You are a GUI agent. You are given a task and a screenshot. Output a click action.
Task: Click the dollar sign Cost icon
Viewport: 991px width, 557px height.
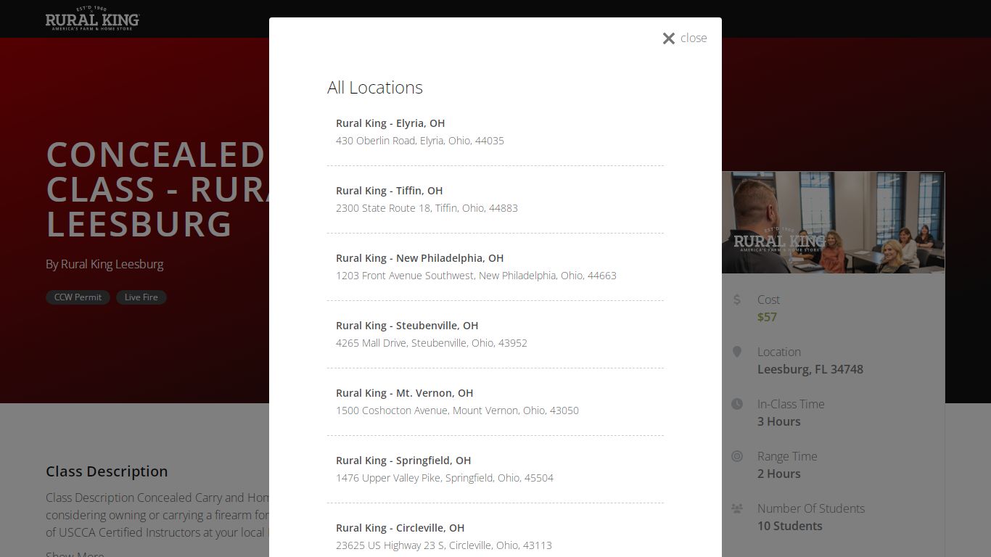click(x=737, y=300)
